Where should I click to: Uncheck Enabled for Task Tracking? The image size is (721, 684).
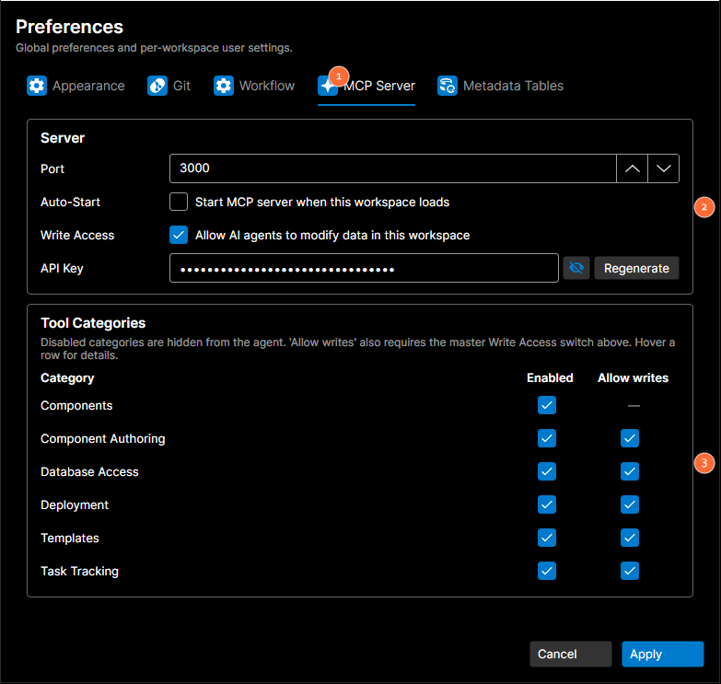click(547, 571)
